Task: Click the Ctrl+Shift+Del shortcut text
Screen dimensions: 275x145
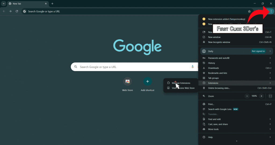Action: coord(265,88)
